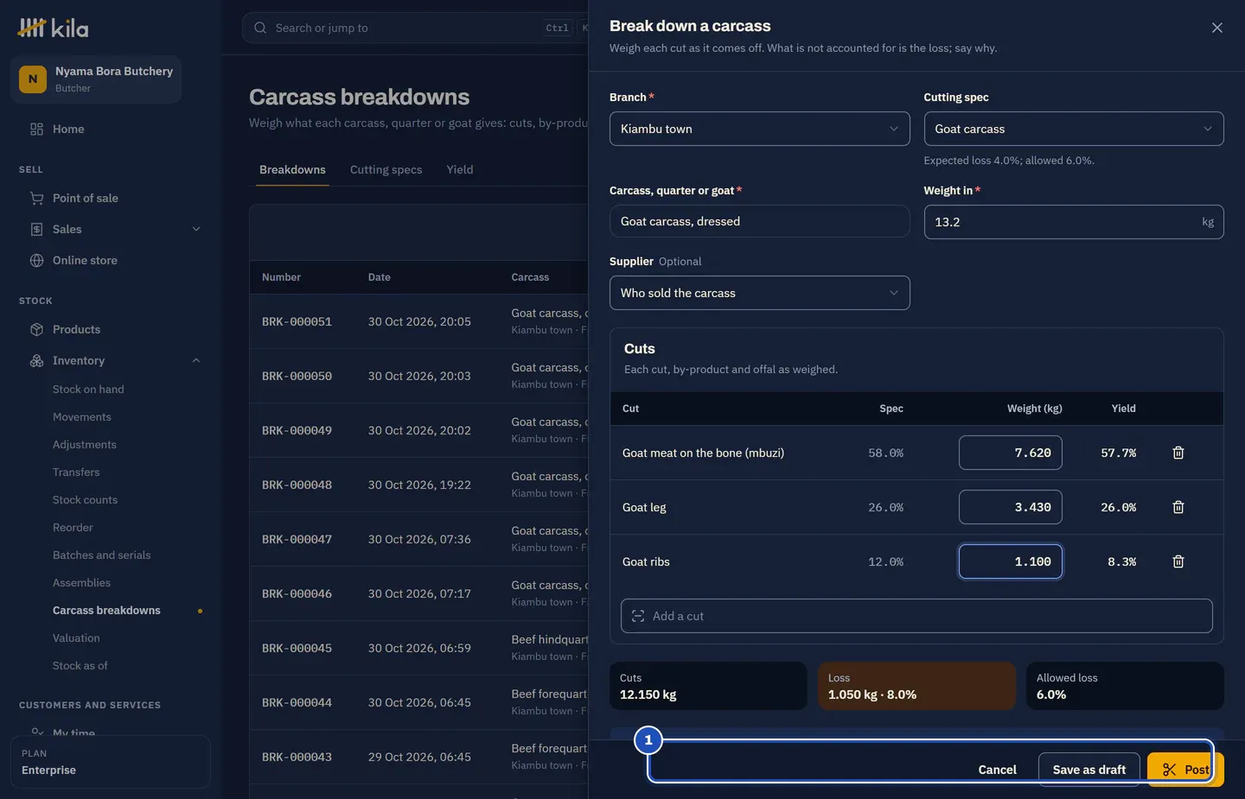The height and width of the screenshot is (799, 1245).
Task: Open Valuation in sidebar
Action: point(76,638)
